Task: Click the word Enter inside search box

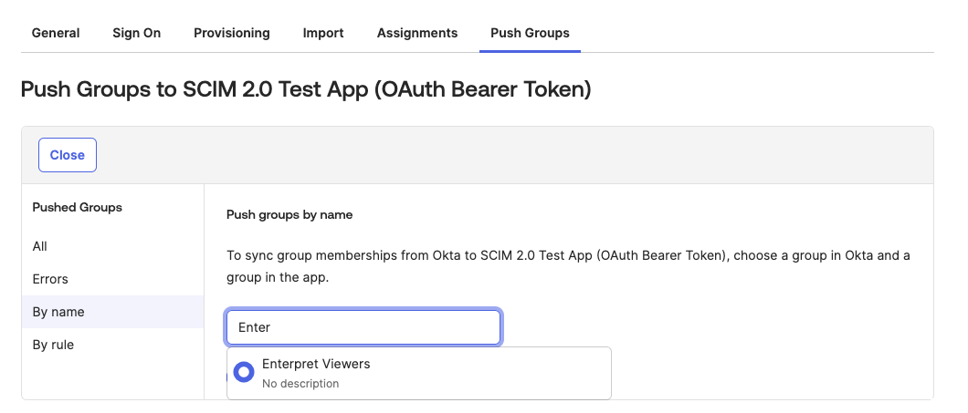Action: 255,327
